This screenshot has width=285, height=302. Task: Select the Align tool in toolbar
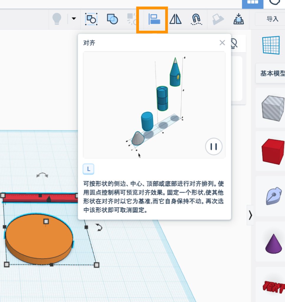coord(154,19)
